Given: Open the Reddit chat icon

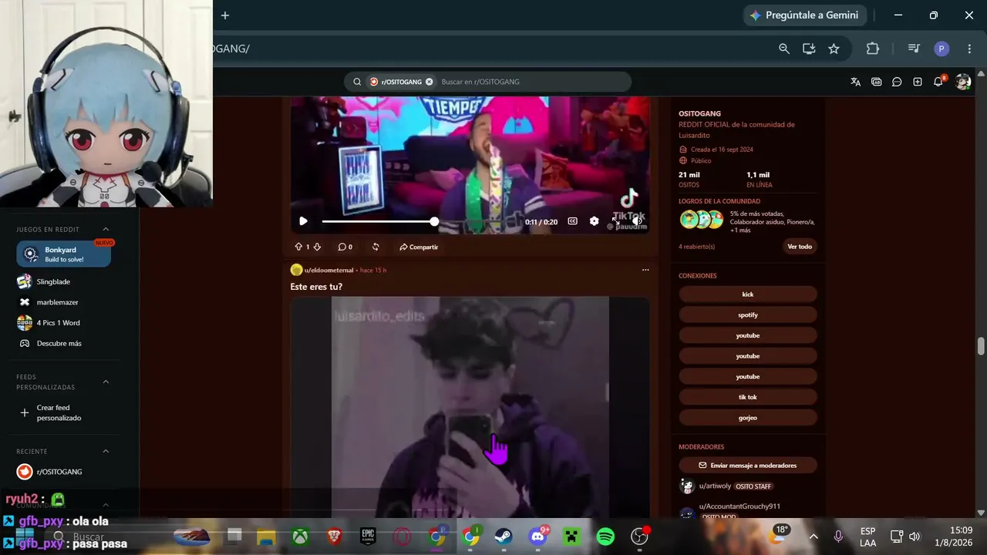Looking at the screenshot, I should pos(897,82).
